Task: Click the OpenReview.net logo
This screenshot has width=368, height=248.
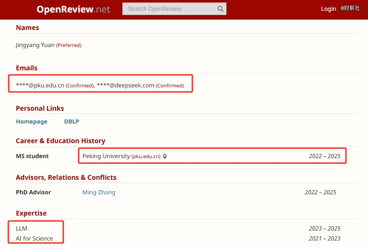Action: pos(73,9)
